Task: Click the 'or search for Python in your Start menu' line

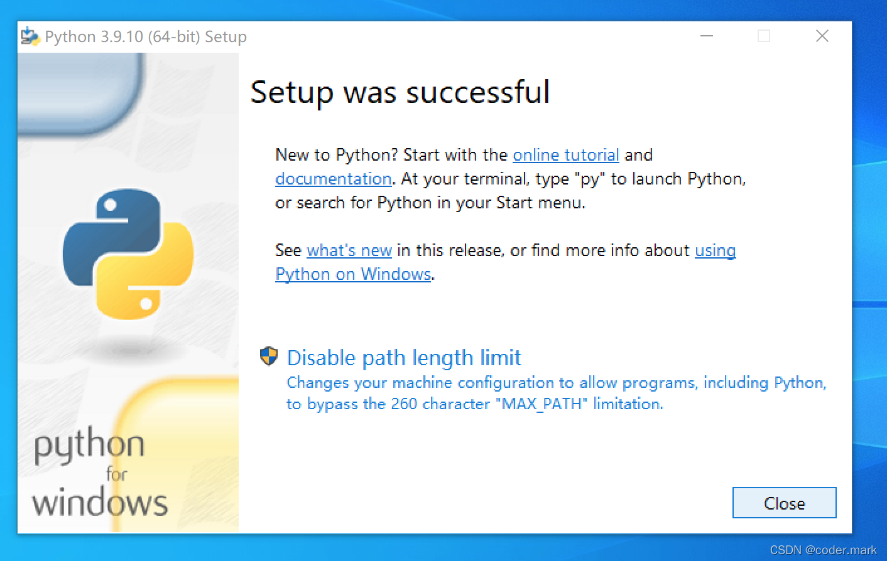Action: 430,203
